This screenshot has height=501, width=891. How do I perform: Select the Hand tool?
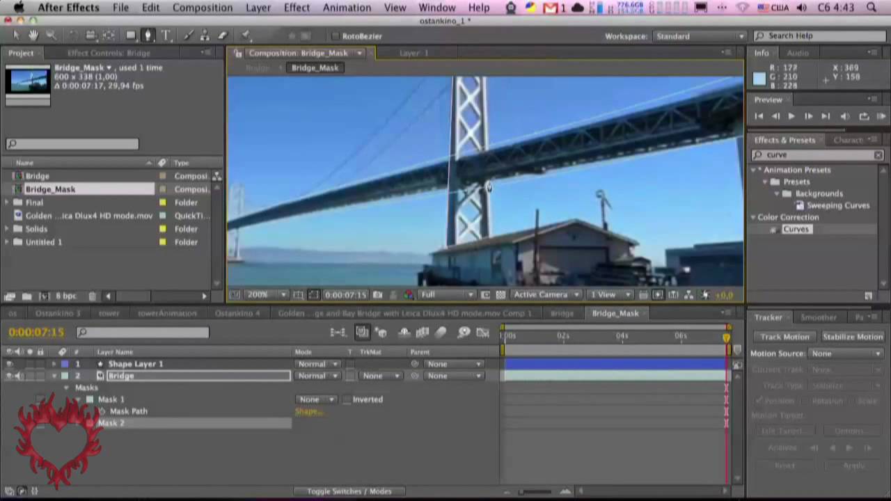[x=33, y=35]
